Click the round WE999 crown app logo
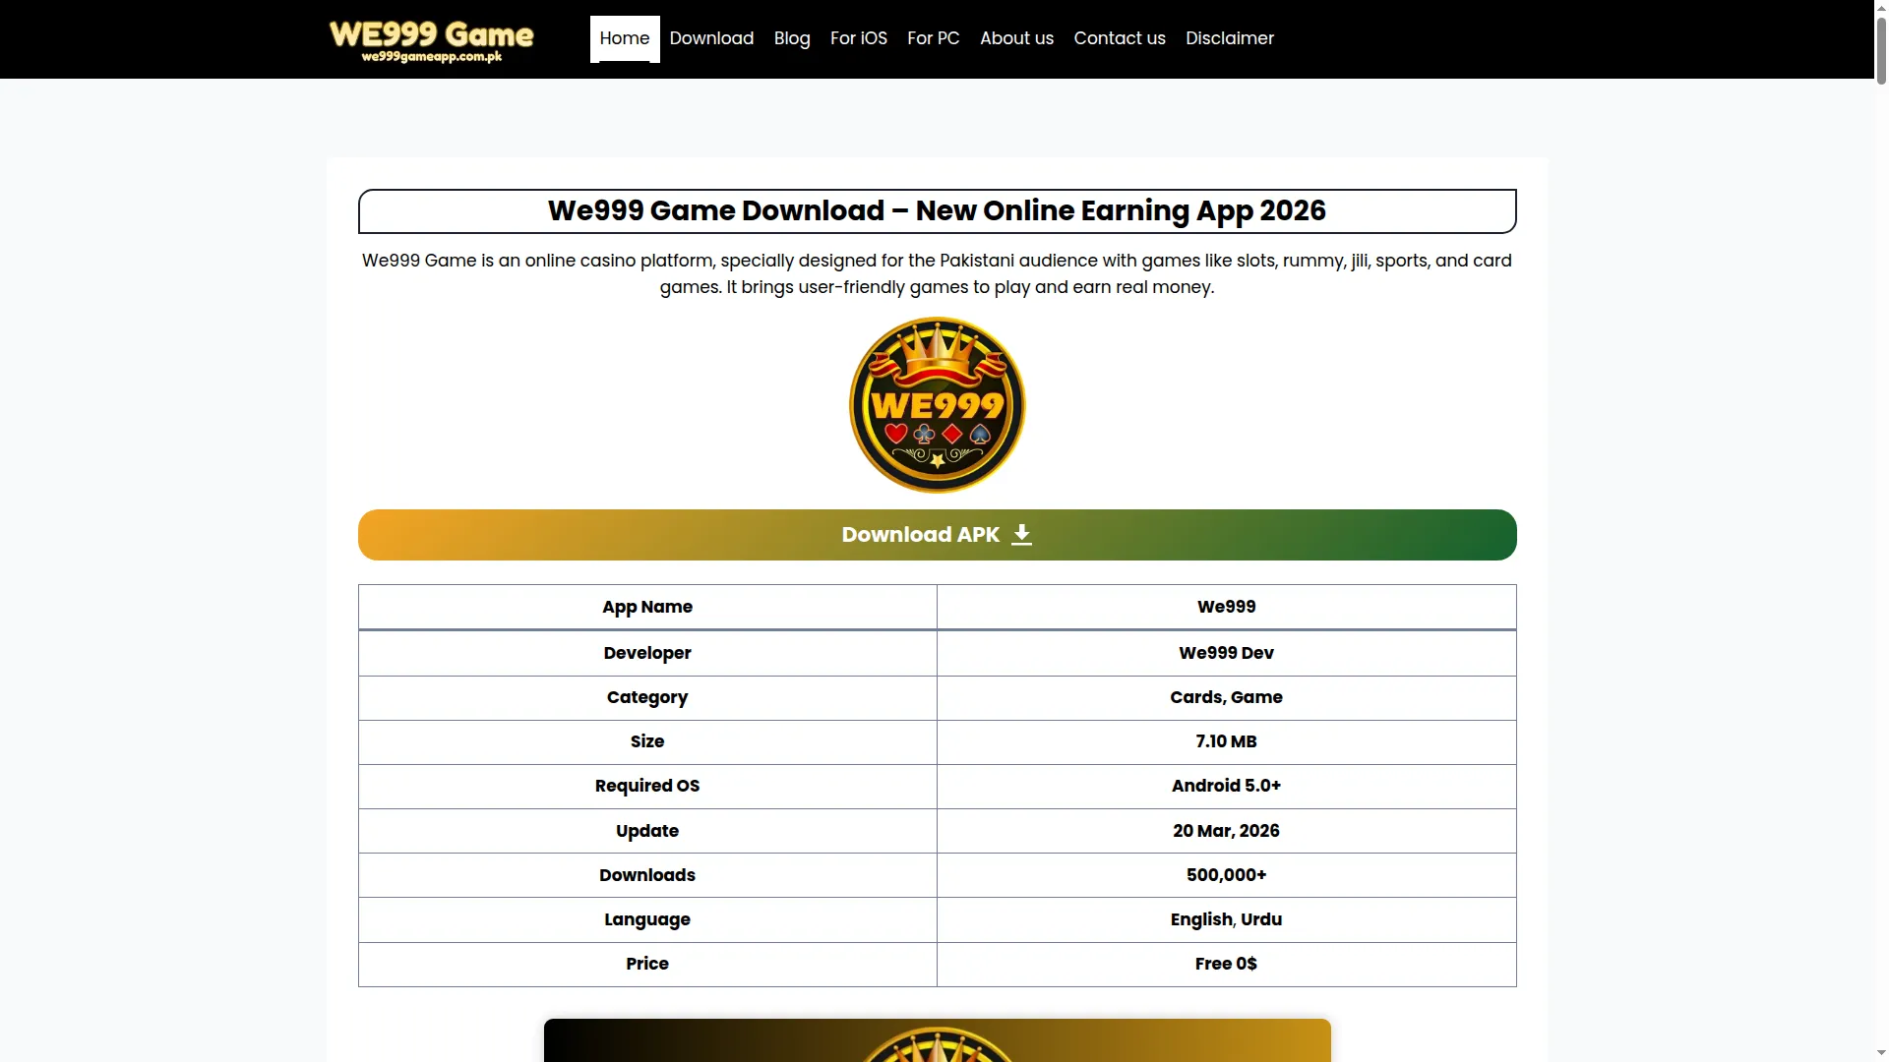 pyautogui.click(x=937, y=404)
